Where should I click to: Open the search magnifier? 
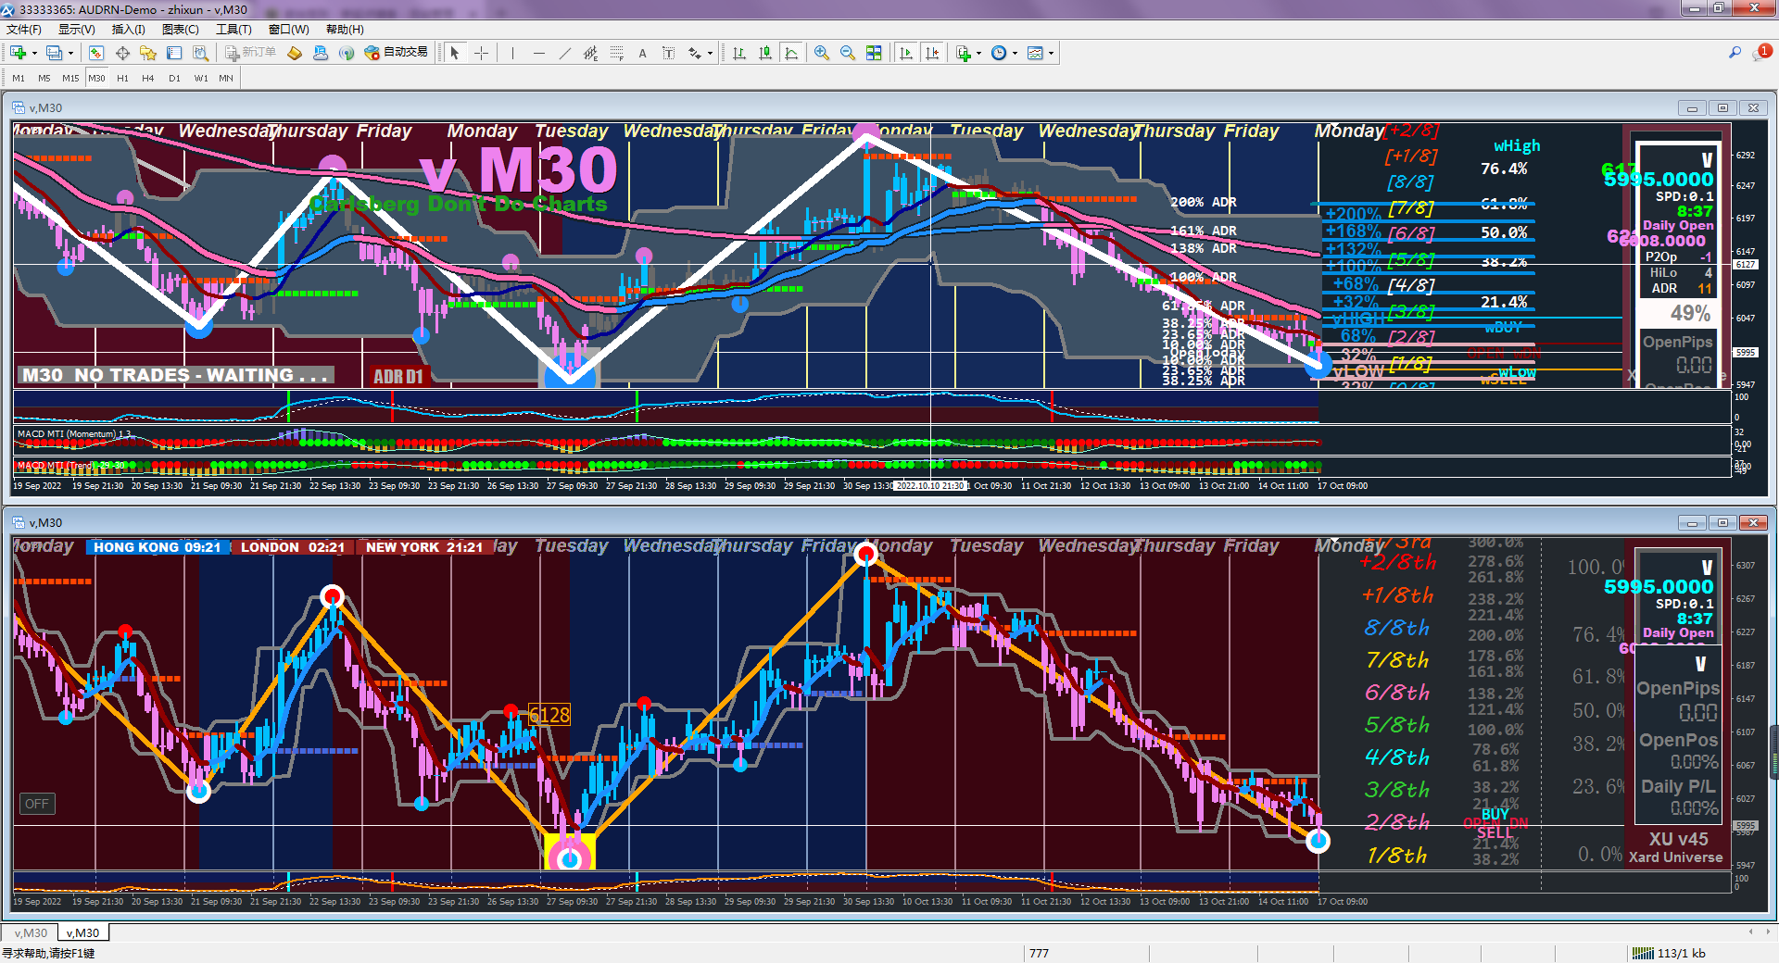[1735, 53]
